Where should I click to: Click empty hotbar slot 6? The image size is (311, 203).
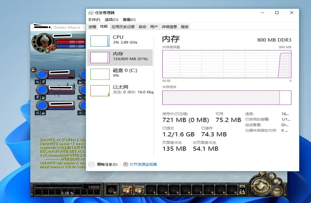186,189
